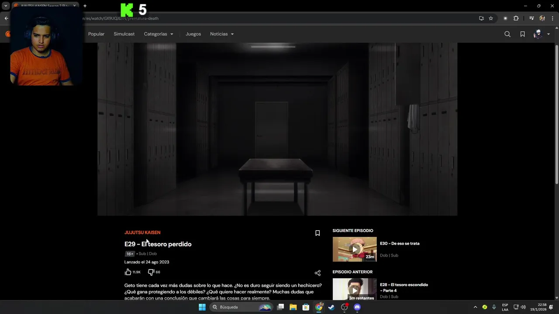Click the microphone tray icon
559x314 pixels.
coord(494,307)
